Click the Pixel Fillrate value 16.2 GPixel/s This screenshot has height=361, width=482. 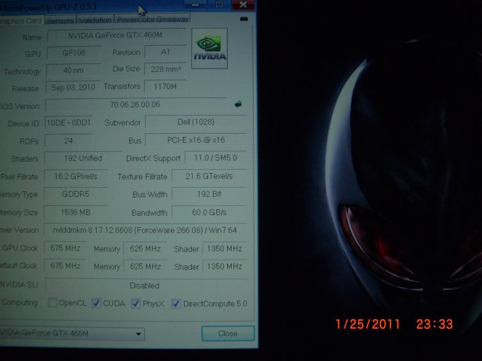pos(76,176)
